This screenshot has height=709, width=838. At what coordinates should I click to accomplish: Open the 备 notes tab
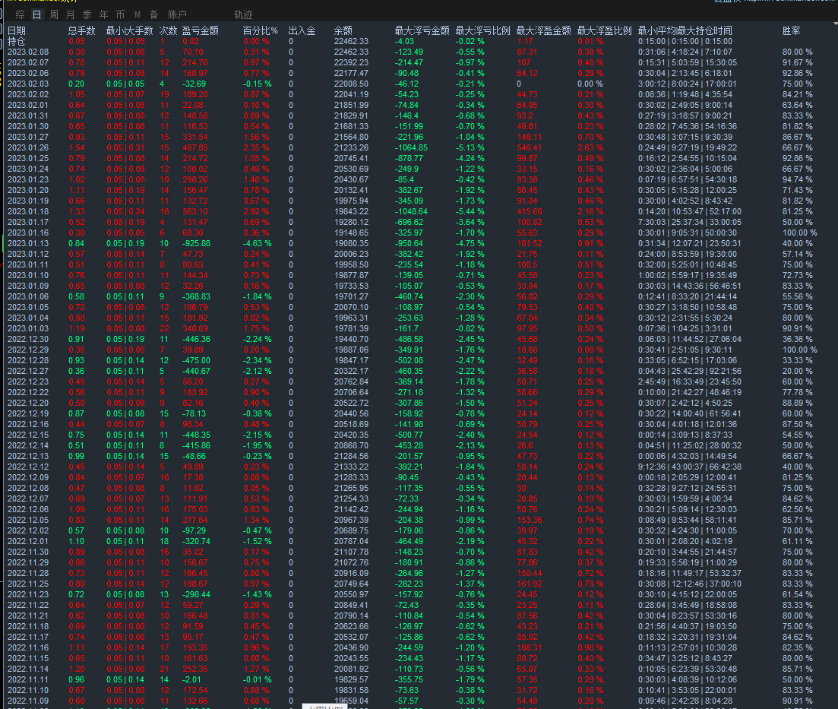[154, 14]
